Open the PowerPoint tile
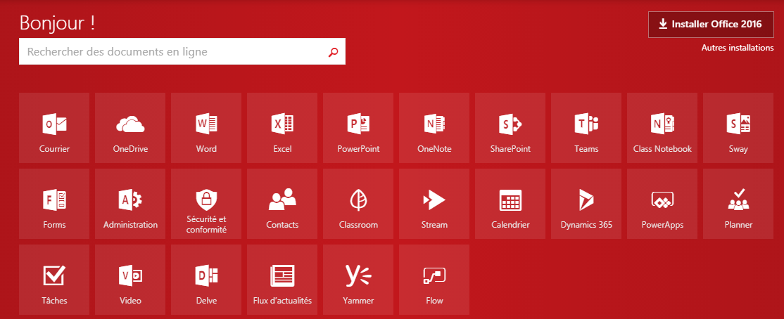Viewport: 784px width, 319px height. (358, 128)
